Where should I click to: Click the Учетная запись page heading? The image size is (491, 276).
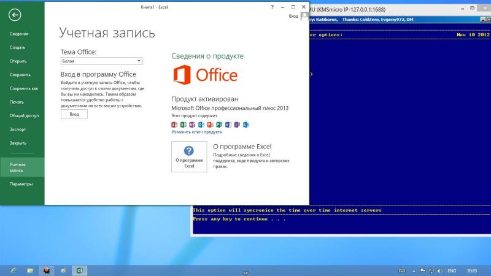[x=107, y=33]
